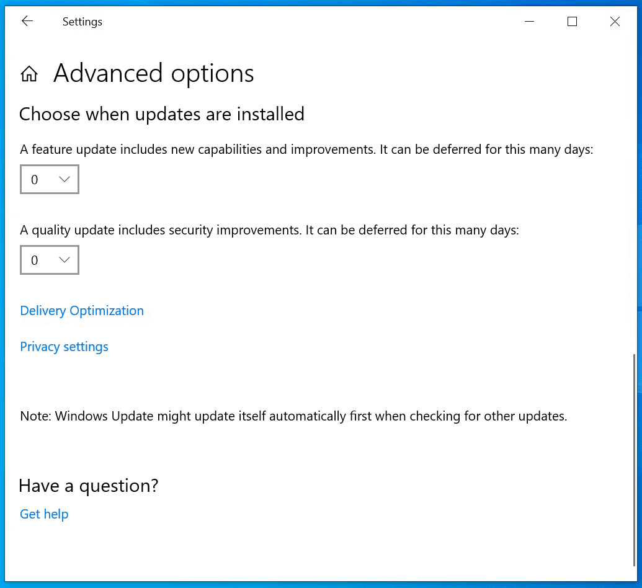Click the note about Windows Update updating itself
642x588 pixels.
[x=293, y=416]
